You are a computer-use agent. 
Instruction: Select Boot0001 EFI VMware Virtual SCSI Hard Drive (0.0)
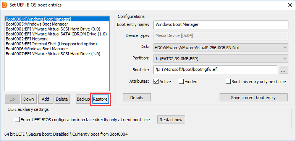57,29
